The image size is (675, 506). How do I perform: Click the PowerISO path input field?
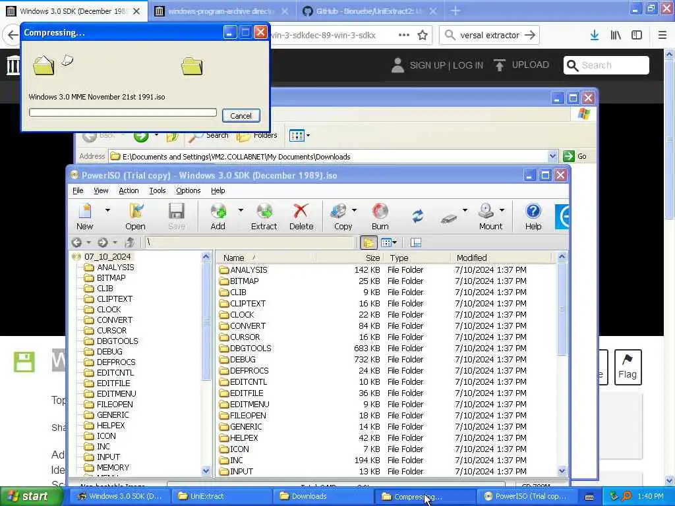(249, 242)
